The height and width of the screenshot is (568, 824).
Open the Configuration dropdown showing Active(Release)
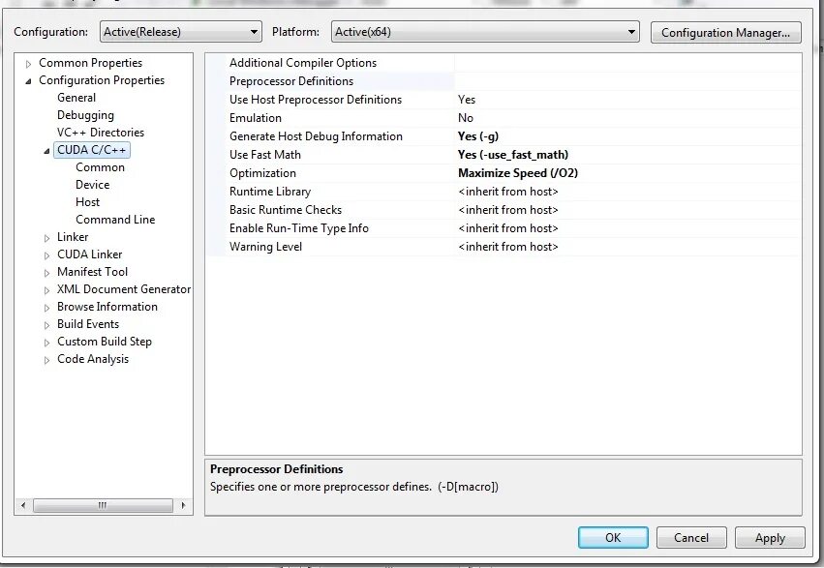(180, 32)
